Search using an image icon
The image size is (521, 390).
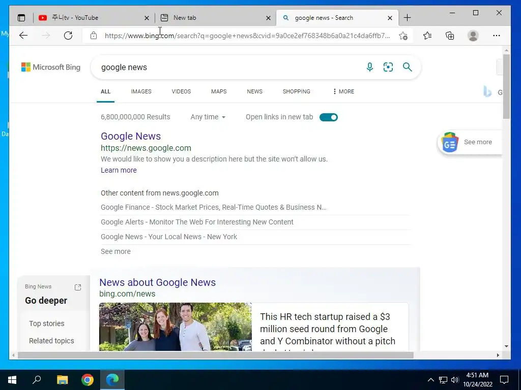tap(388, 67)
